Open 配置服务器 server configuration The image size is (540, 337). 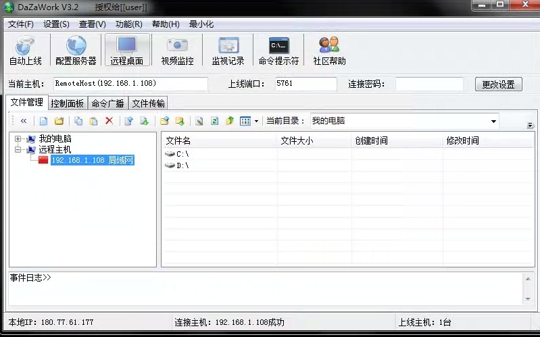pos(76,50)
